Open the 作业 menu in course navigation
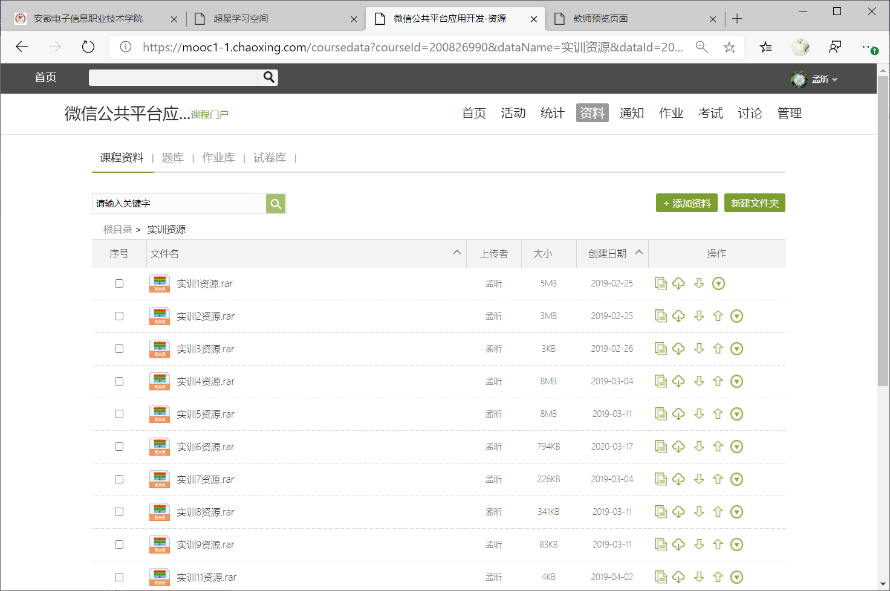This screenshot has height=591, width=890. tap(671, 113)
